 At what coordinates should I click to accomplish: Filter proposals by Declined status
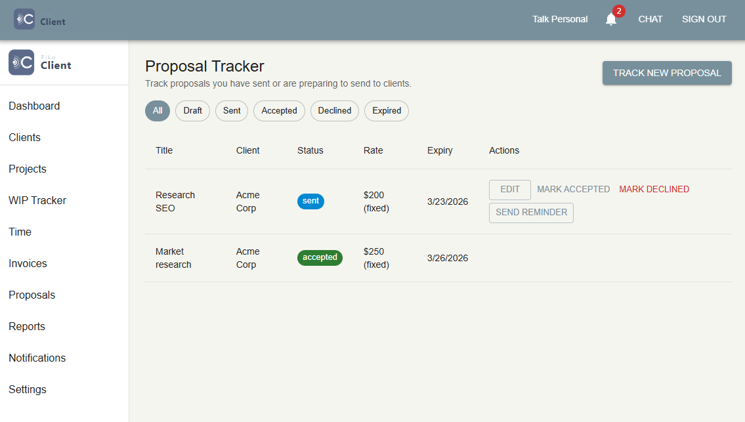tap(334, 110)
